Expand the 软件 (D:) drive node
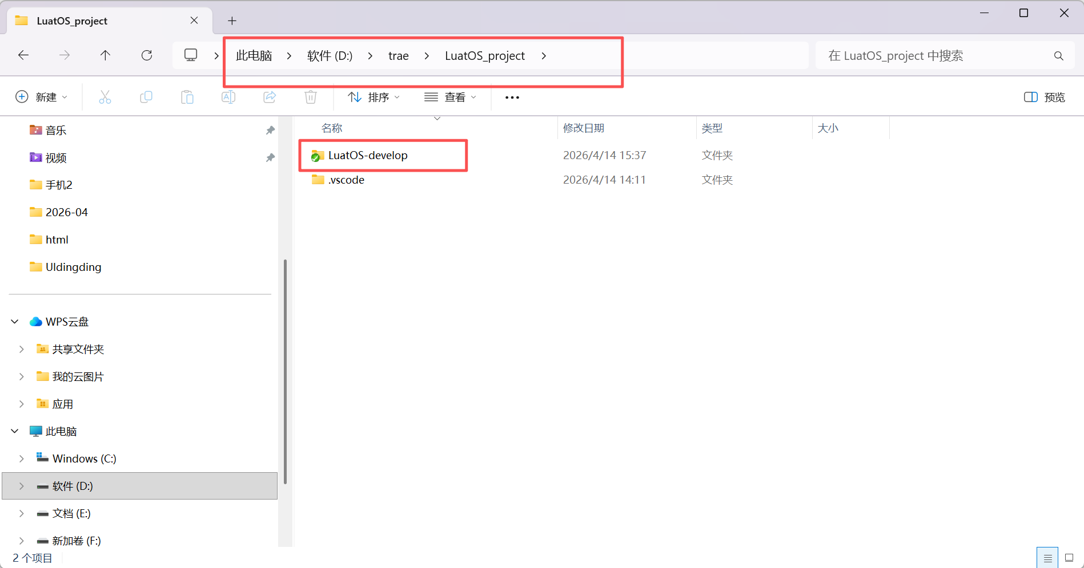 [x=22, y=486]
